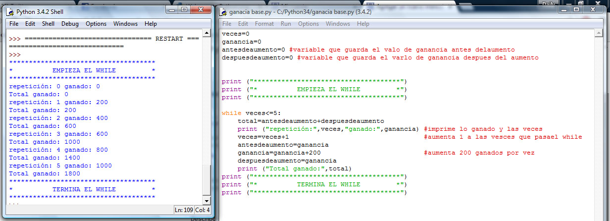Click output line 'Total ganado: 1000'
Image resolution: width=610 pixels, height=221 pixels.
coord(45,142)
